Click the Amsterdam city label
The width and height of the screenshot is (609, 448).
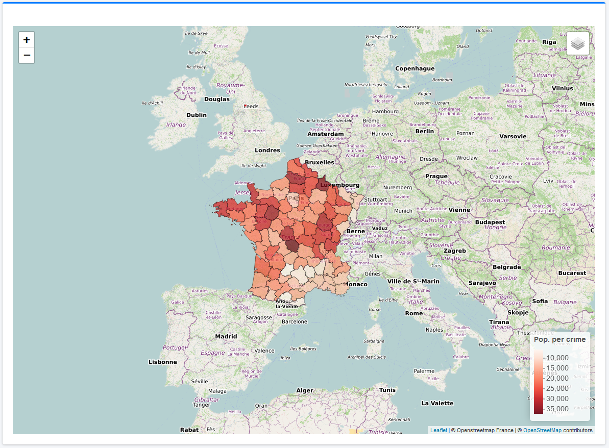326,134
